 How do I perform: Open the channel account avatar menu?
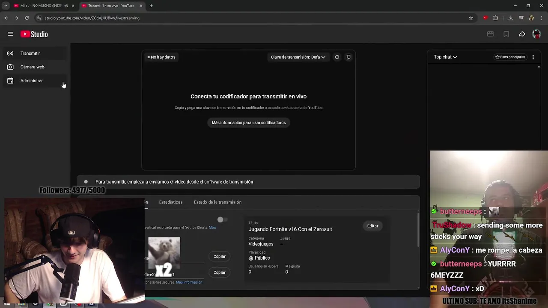pyautogui.click(x=536, y=34)
